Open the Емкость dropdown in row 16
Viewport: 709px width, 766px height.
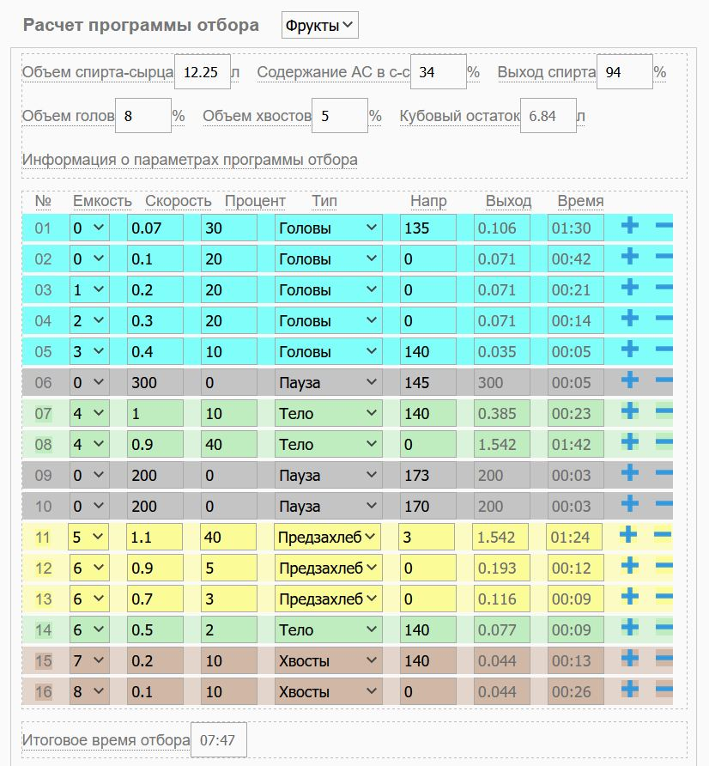tap(89, 692)
